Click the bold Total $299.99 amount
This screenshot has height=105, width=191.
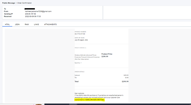tap(125, 82)
